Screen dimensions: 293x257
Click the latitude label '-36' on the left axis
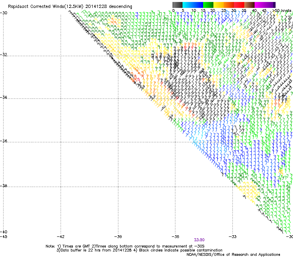tap(4, 141)
